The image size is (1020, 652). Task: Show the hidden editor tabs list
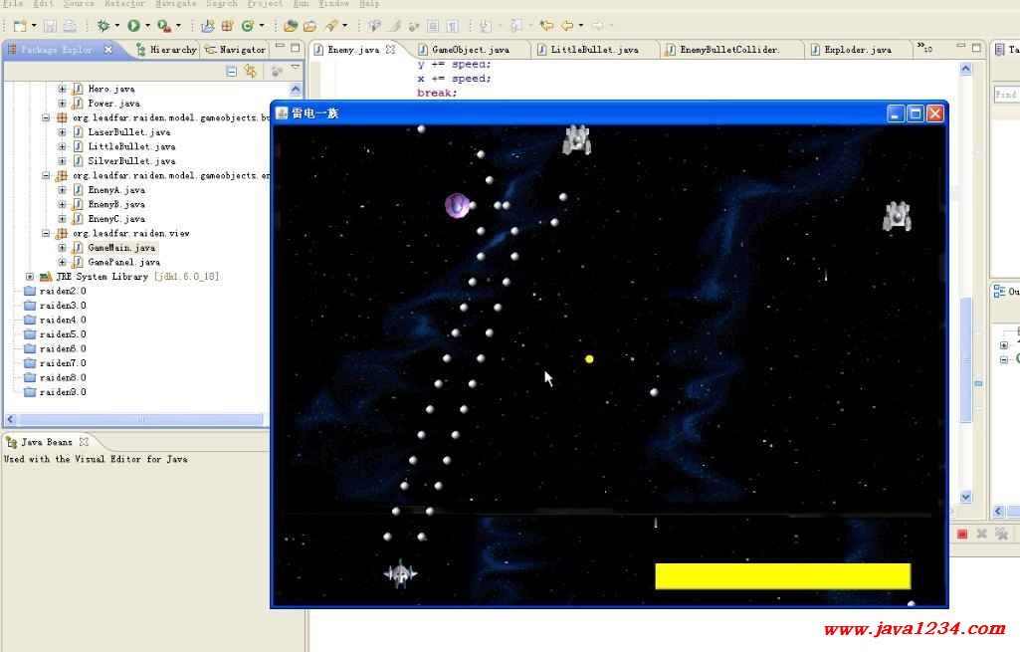(x=924, y=48)
